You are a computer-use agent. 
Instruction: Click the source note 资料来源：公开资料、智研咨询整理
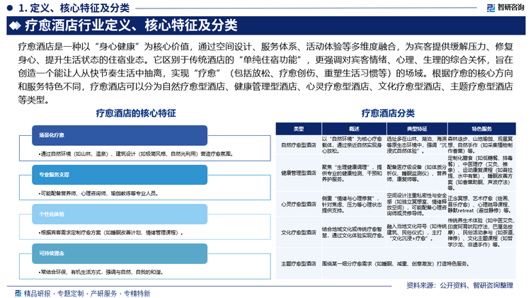tap(459, 285)
